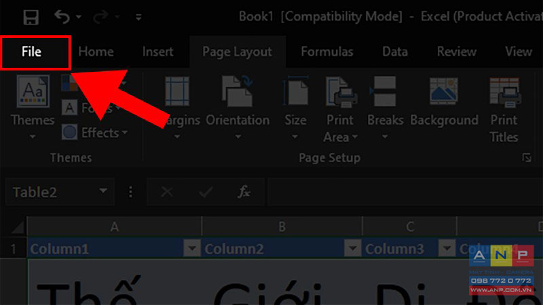Expand the Name Box dropdown arrow

point(103,191)
